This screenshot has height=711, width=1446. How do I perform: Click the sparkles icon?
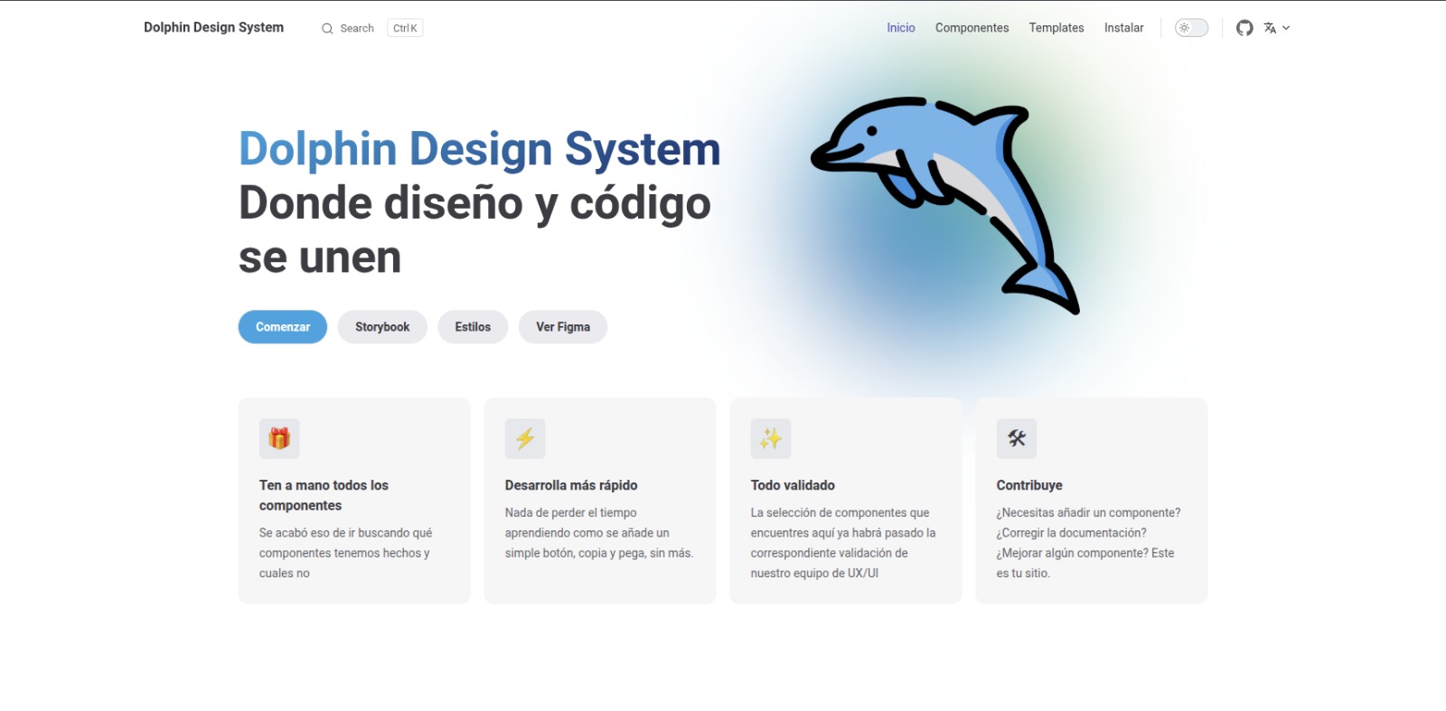(771, 438)
